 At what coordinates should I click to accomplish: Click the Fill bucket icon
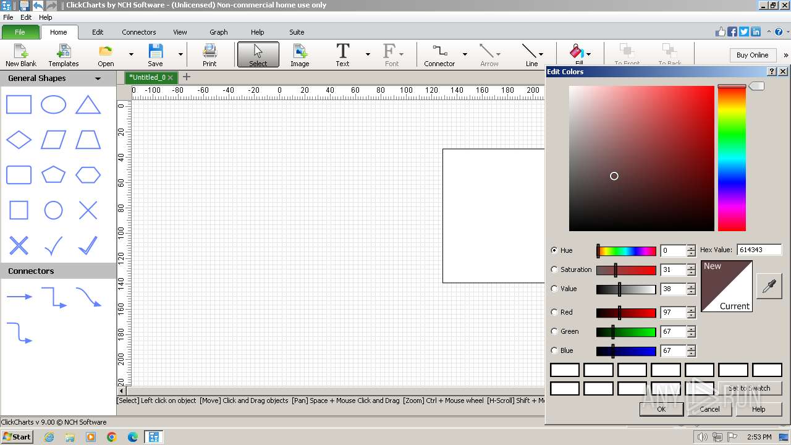pos(577,53)
